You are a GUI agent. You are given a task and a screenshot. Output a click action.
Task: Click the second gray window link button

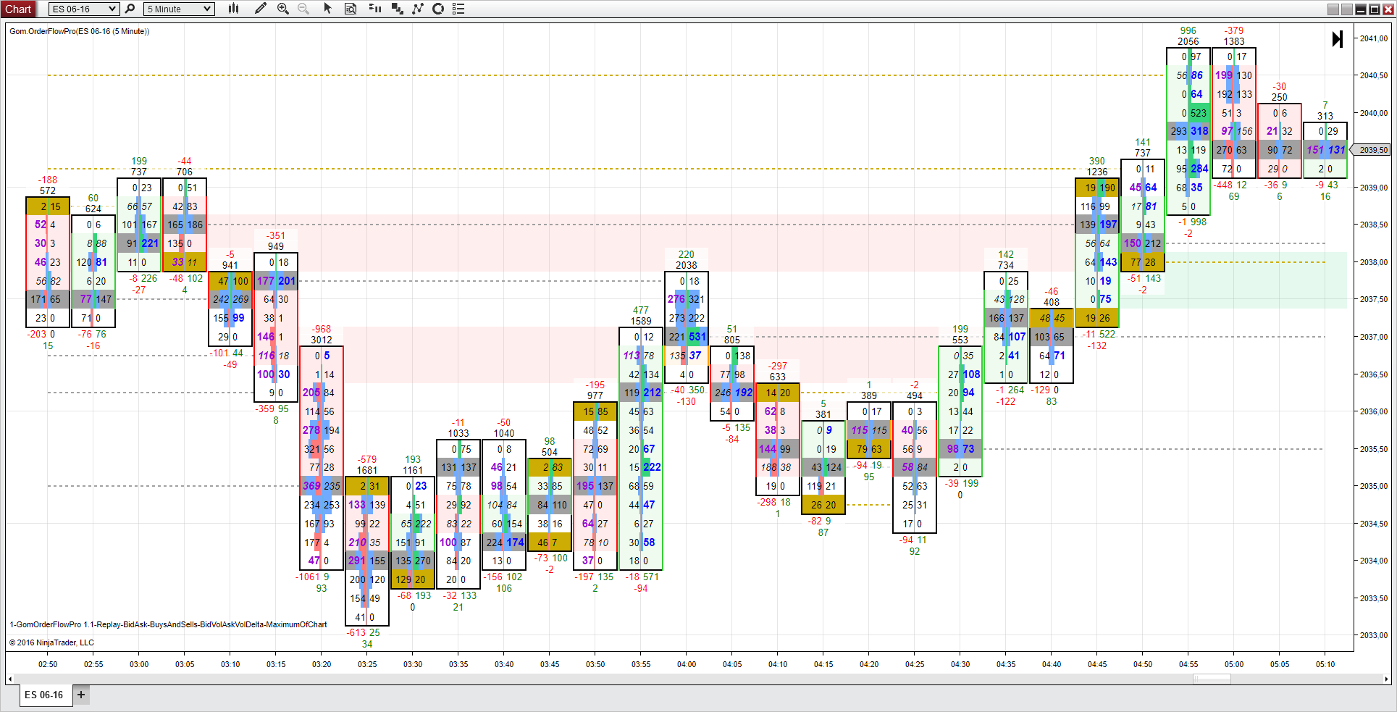tap(1347, 9)
